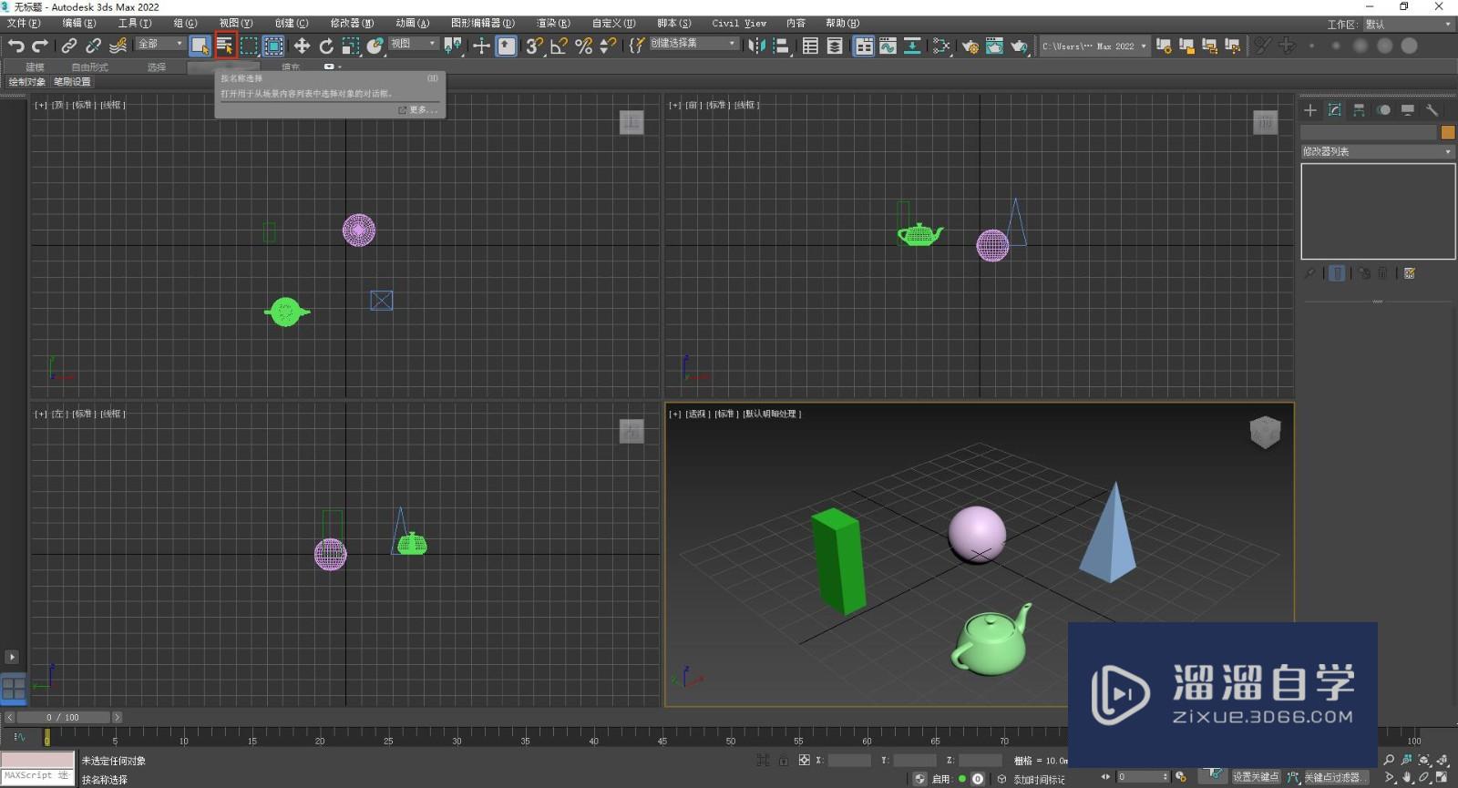Screen dimensions: 1458x788
Task: Open Render Setup teapot icon
Action: [x=970, y=46]
